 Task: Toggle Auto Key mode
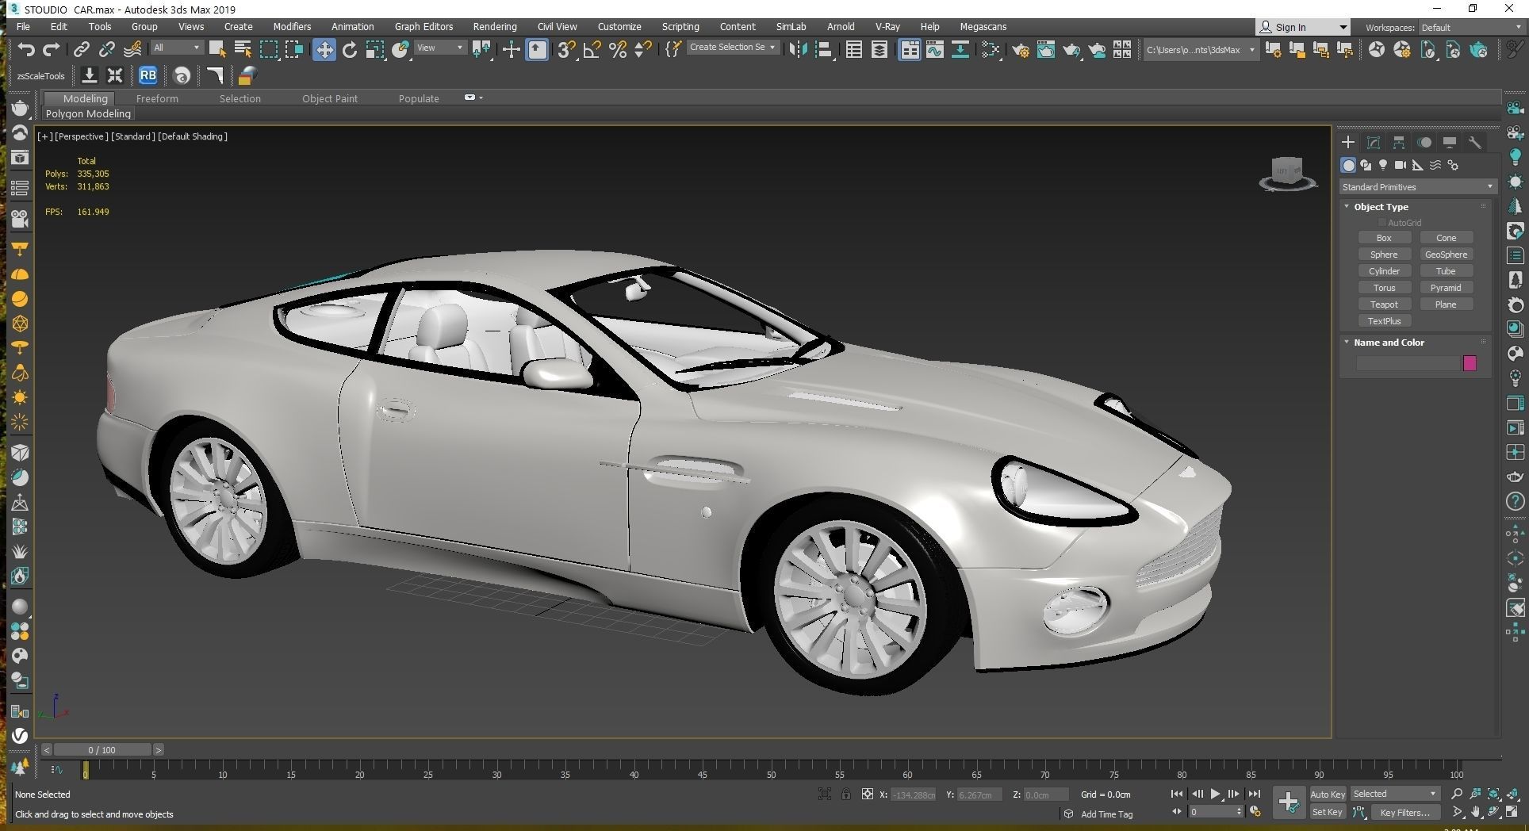point(1327,794)
